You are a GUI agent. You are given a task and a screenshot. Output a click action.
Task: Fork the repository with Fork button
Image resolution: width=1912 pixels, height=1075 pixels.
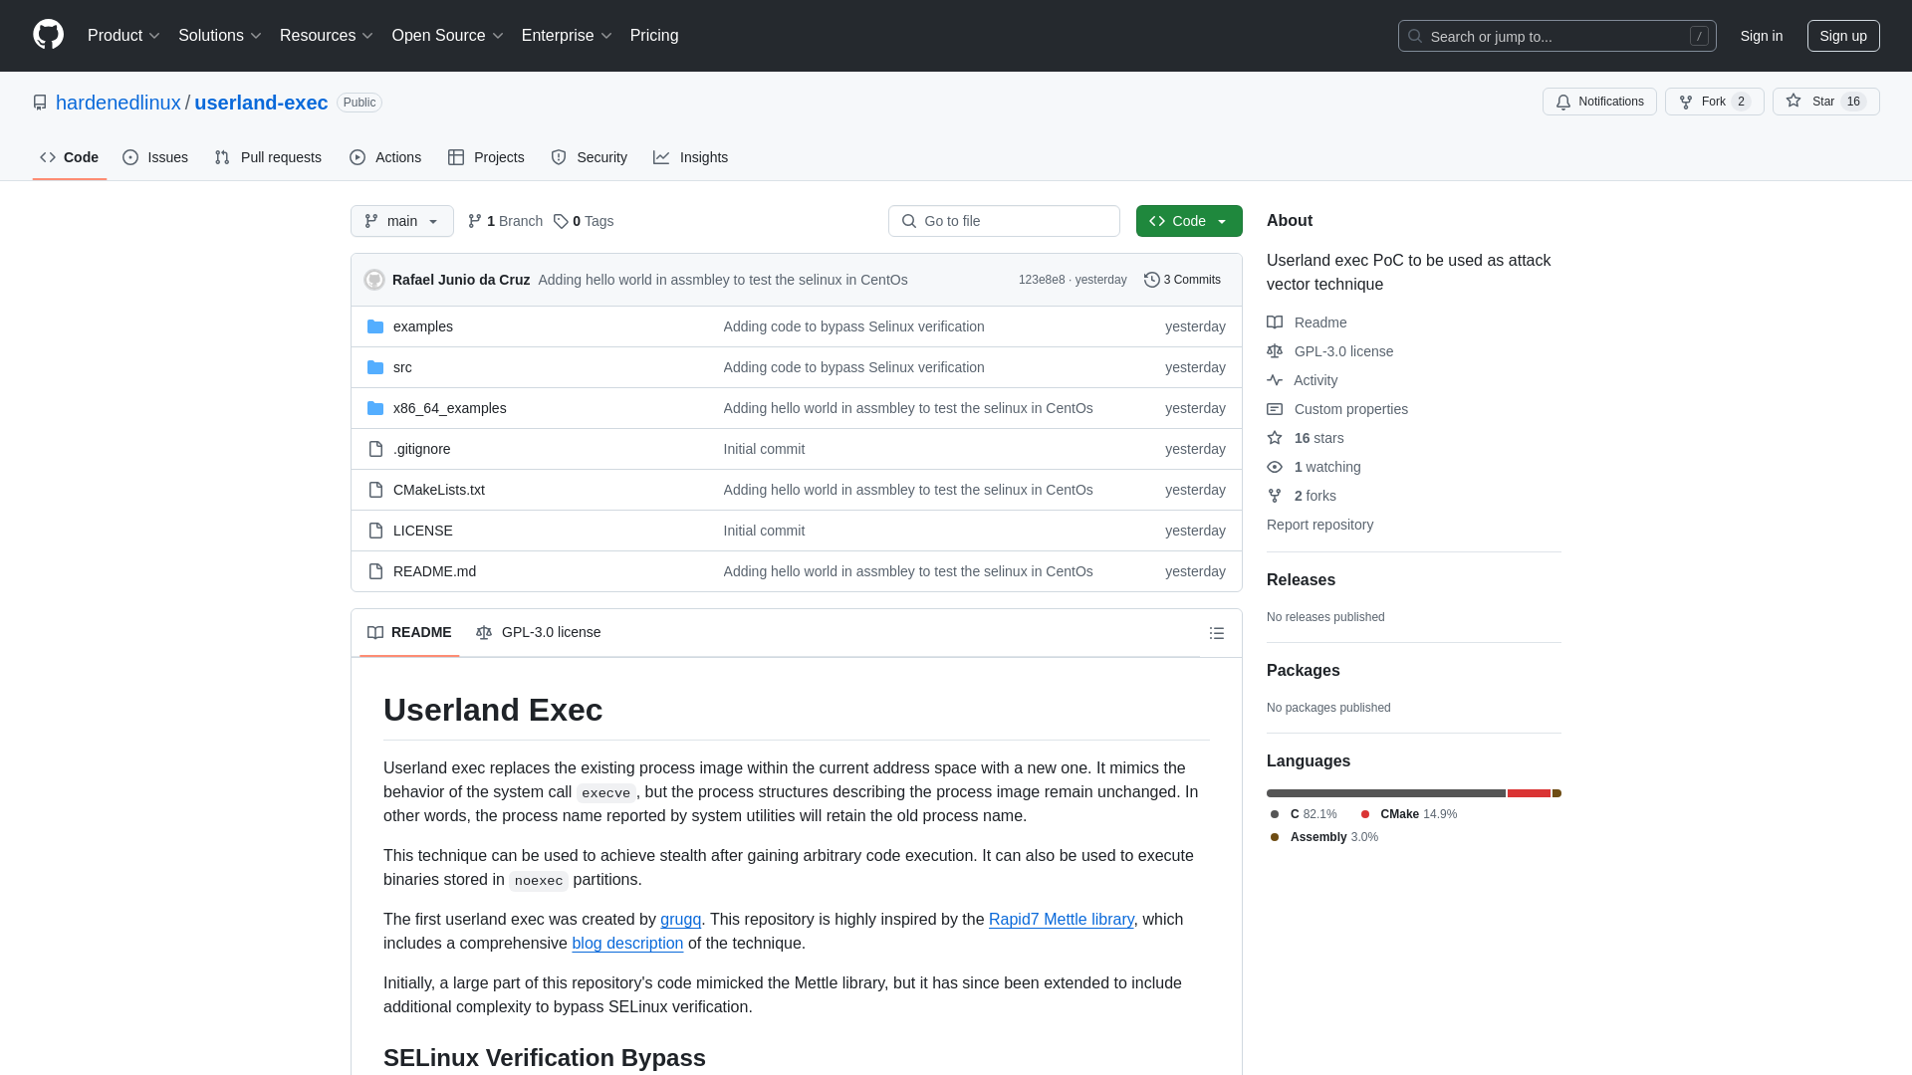coord(1714,102)
